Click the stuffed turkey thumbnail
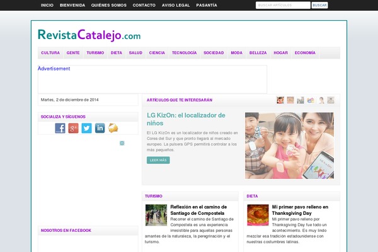Screen dimensions: 378x252 258,215
